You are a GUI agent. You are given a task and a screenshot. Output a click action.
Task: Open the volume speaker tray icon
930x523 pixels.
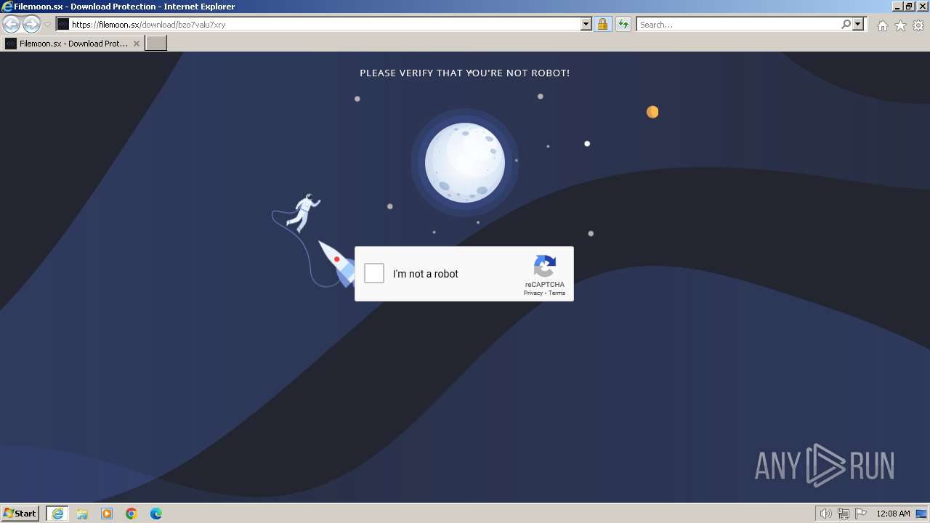click(x=825, y=514)
